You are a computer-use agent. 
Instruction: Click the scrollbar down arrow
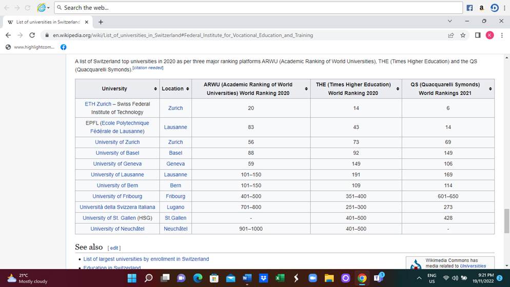(x=507, y=266)
